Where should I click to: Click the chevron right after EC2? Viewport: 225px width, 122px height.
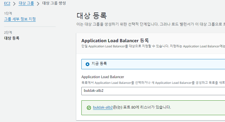pos(14,4)
